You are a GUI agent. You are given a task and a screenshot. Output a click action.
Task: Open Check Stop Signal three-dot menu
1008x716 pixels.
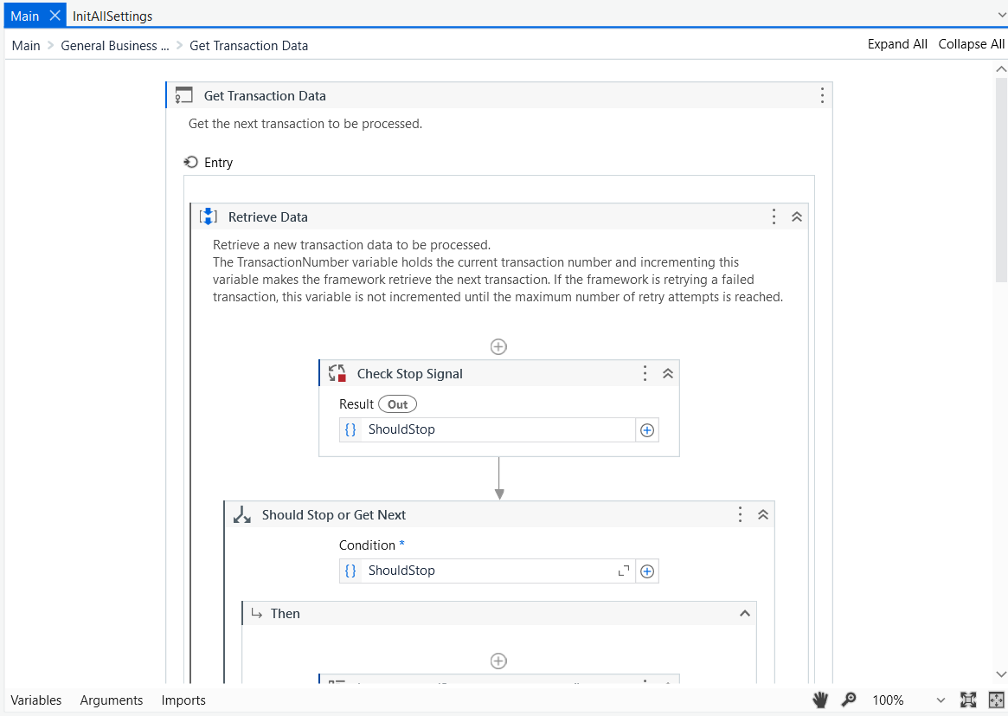(x=645, y=373)
